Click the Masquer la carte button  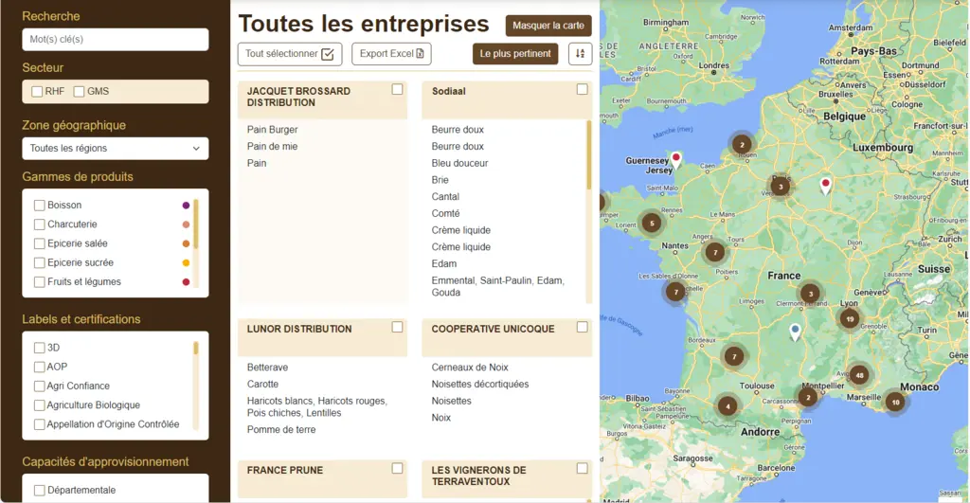coord(548,26)
